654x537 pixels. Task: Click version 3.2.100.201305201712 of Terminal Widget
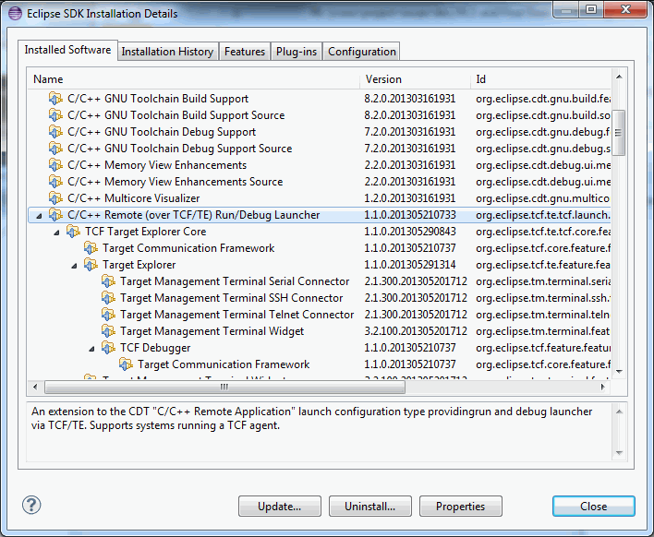click(x=416, y=331)
